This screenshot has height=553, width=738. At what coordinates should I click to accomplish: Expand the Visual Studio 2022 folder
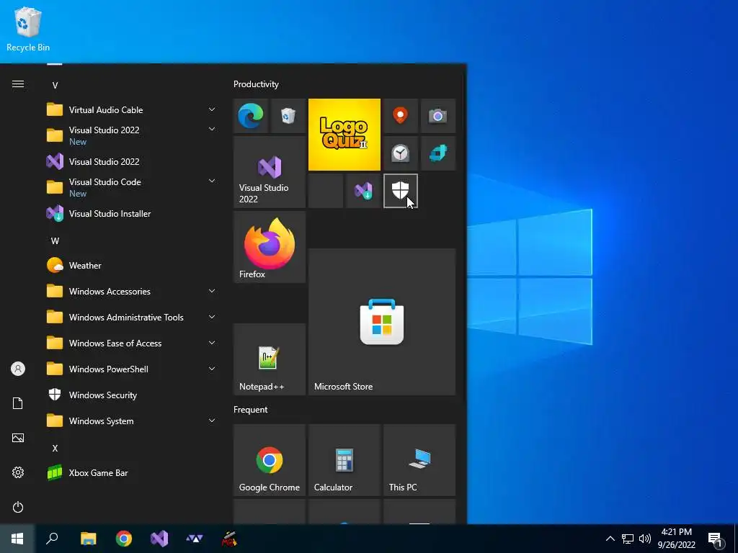132,135
